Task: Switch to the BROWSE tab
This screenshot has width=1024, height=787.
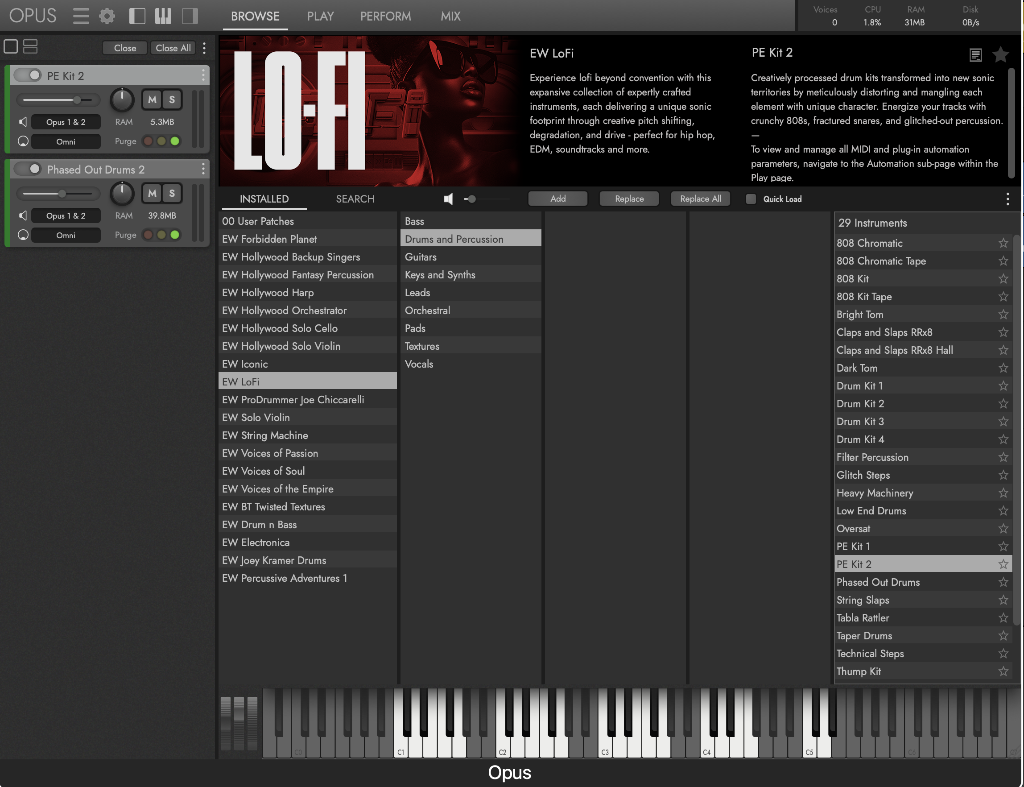Action: point(255,17)
